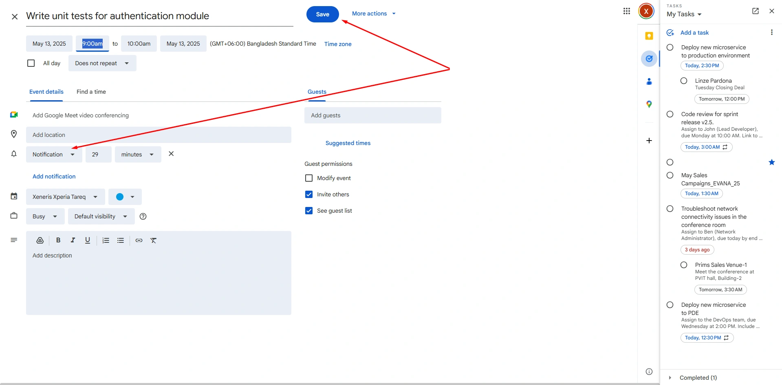Open Google Keep from side panel
Image resolution: width=782 pixels, height=385 pixels.
(649, 36)
